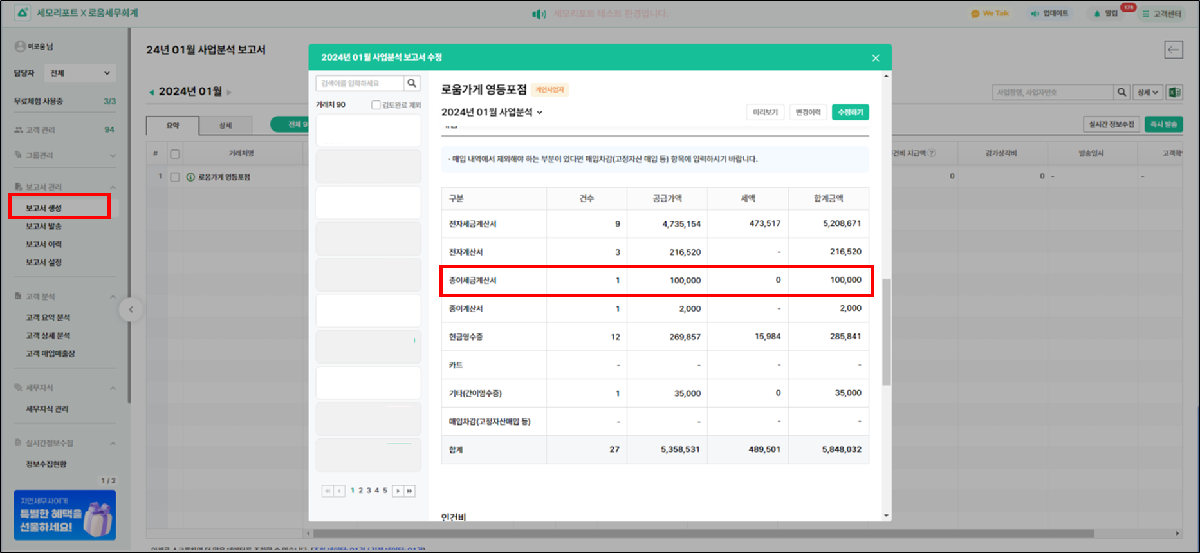Click the green 수정하기 button
This screenshot has width=1200, height=553.
pos(850,112)
